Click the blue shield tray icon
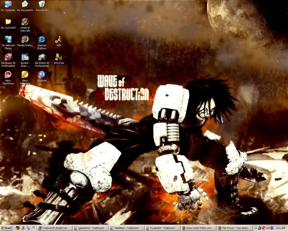Viewport: 288px width, 231px height. [272, 228]
